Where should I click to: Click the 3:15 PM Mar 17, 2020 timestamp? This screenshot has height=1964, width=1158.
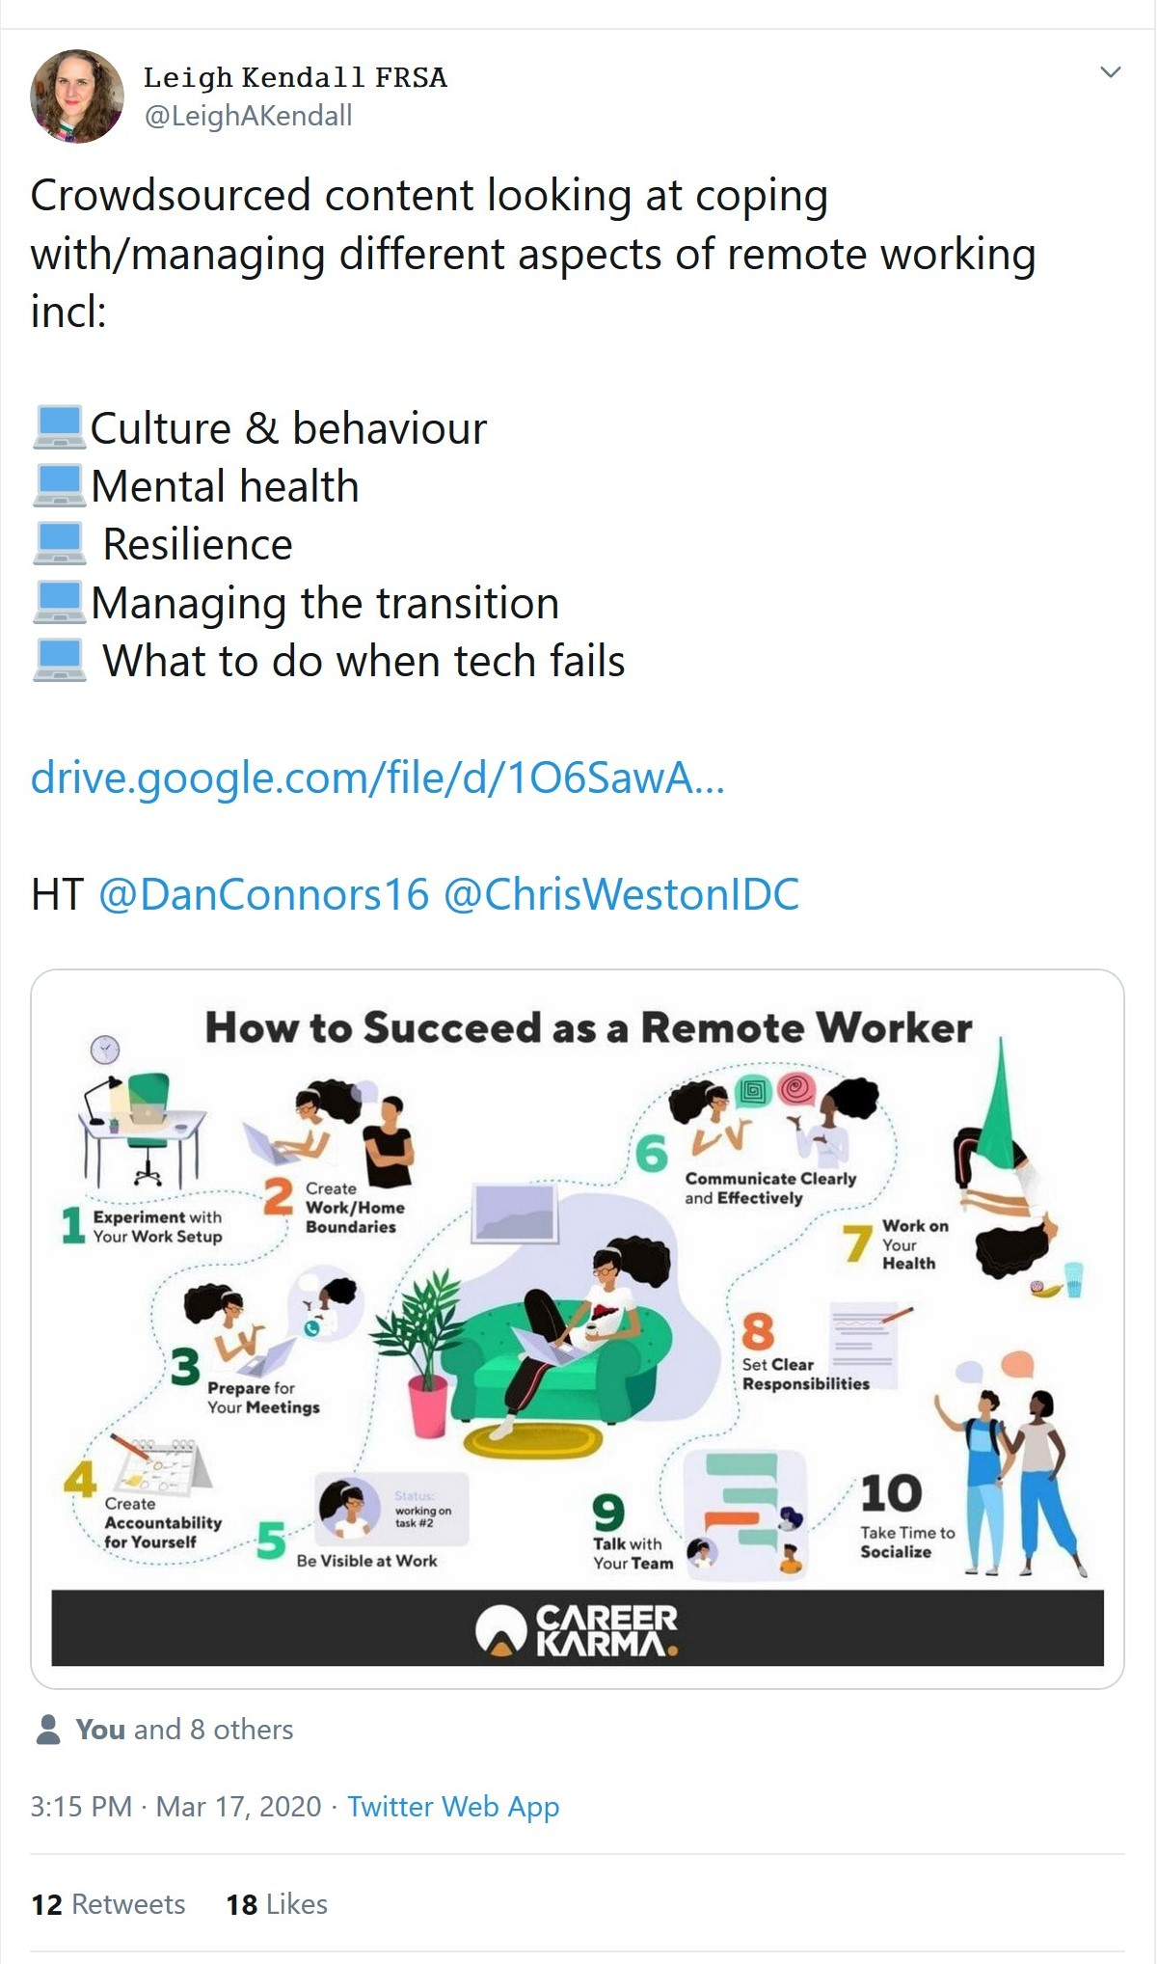[x=175, y=1806]
